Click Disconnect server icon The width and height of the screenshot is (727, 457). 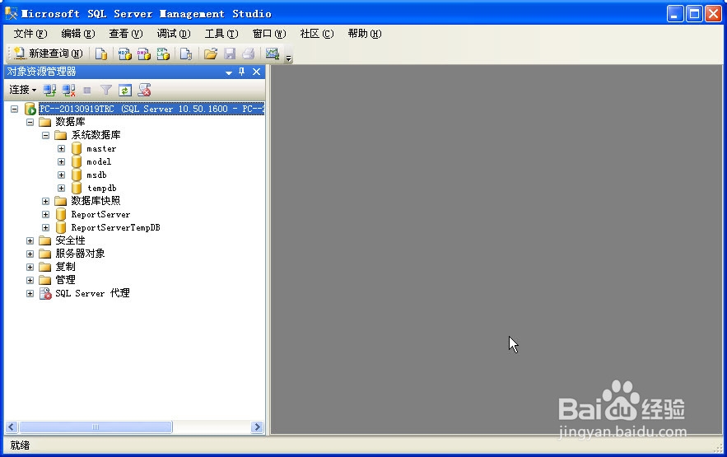(68, 90)
